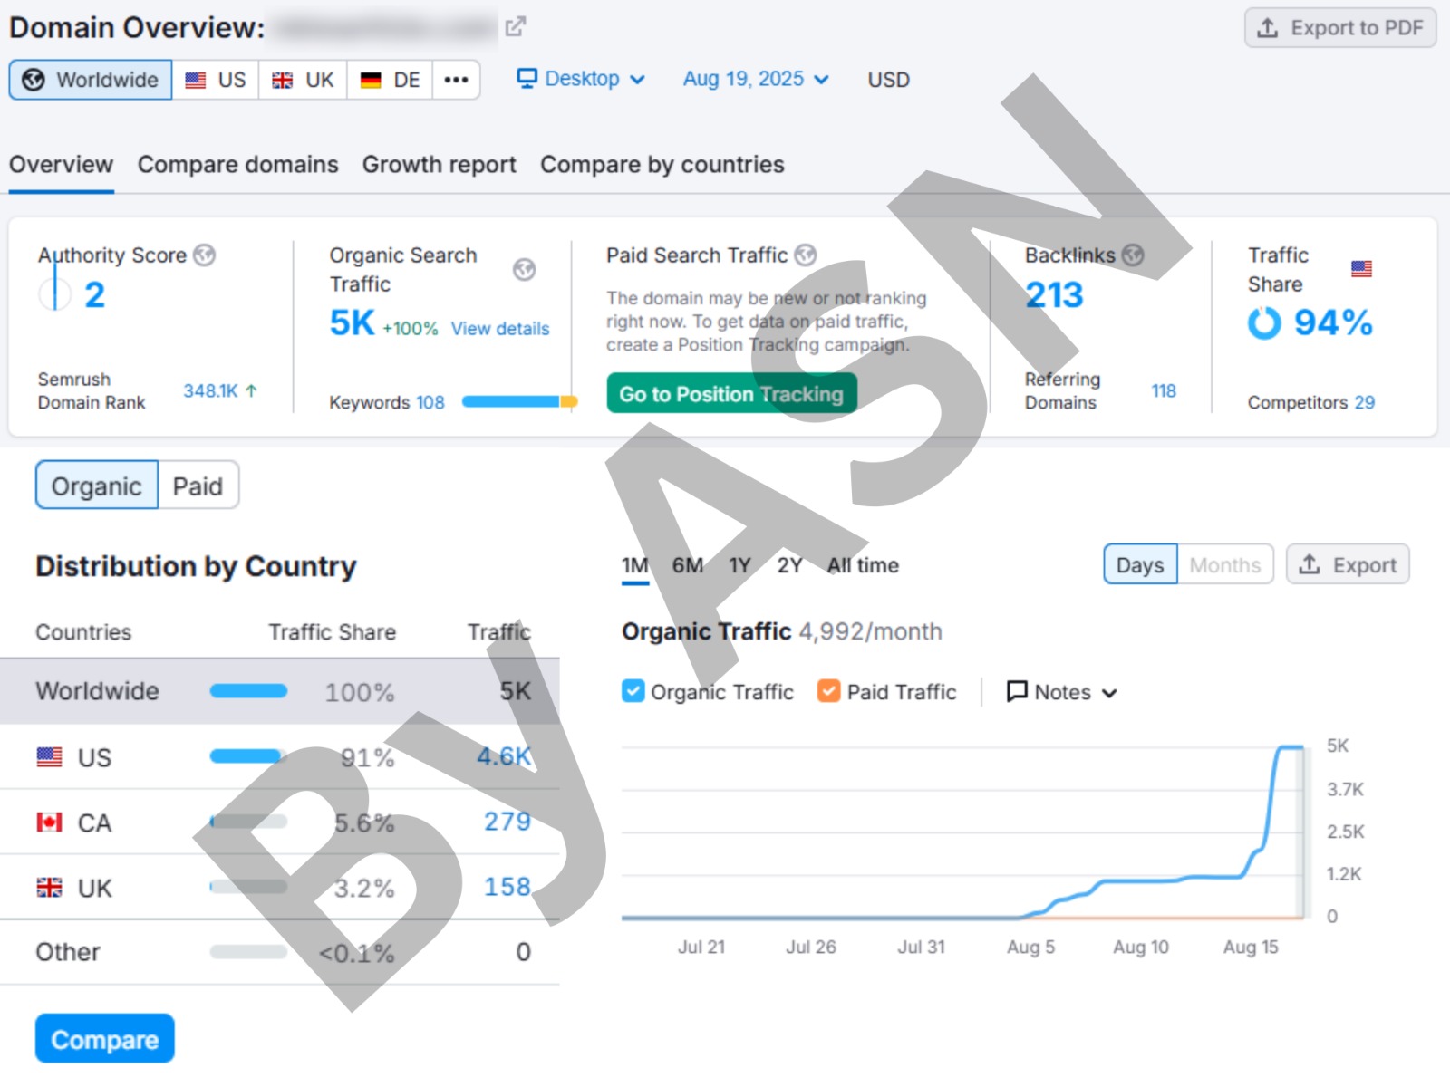Click the globe icon next to Backlinks

click(1133, 255)
